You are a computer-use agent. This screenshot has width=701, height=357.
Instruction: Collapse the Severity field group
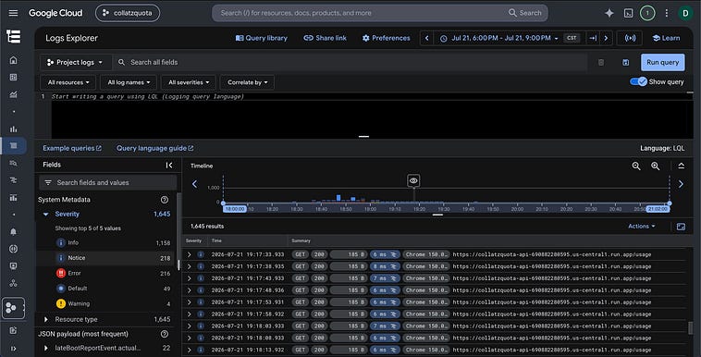point(45,215)
